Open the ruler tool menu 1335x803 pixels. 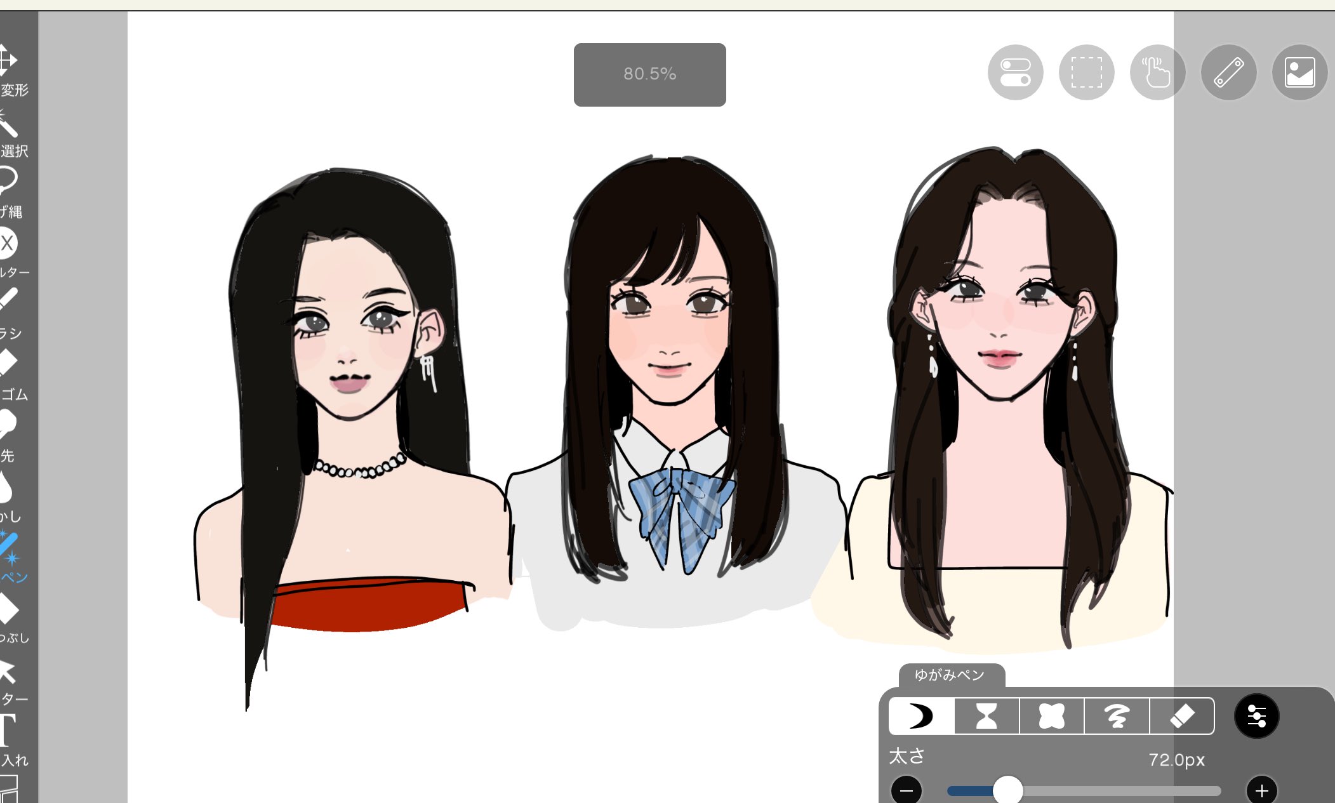1228,72
